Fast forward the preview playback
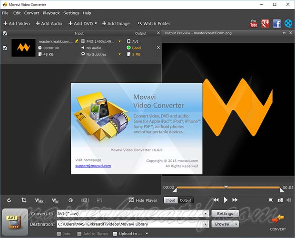 click(x=235, y=200)
